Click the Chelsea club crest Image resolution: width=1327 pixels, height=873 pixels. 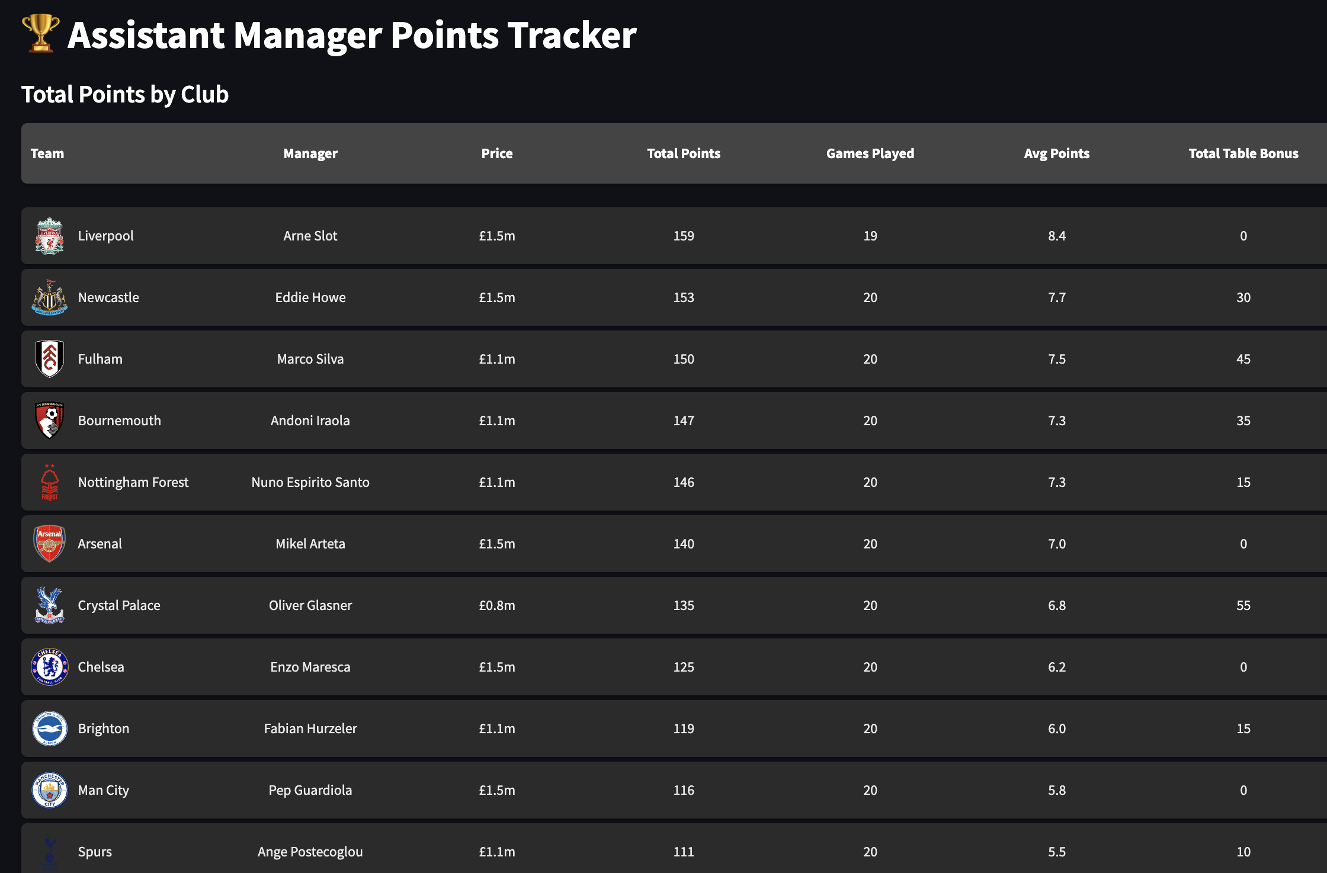pos(49,667)
